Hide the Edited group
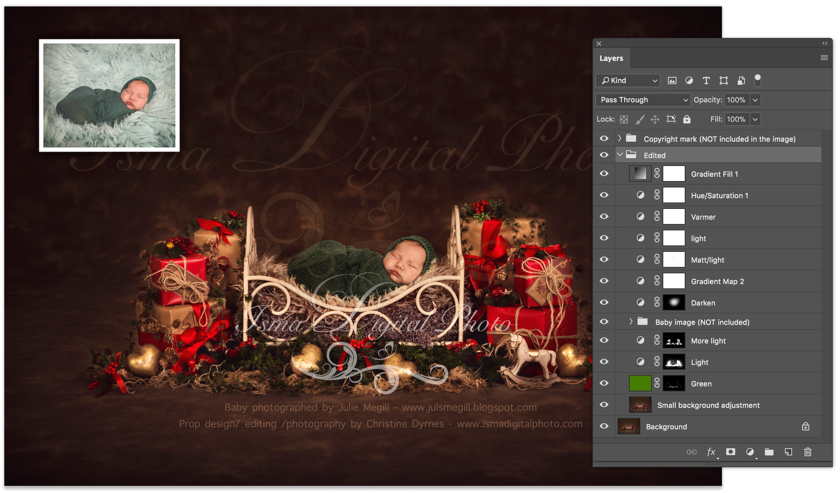This screenshot has width=840, height=493. 604,155
